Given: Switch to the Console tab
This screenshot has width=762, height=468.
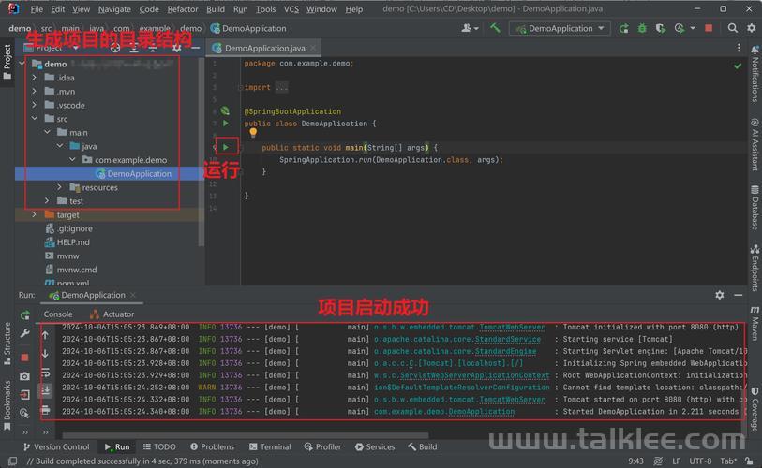Looking at the screenshot, I should (x=58, y=314).
